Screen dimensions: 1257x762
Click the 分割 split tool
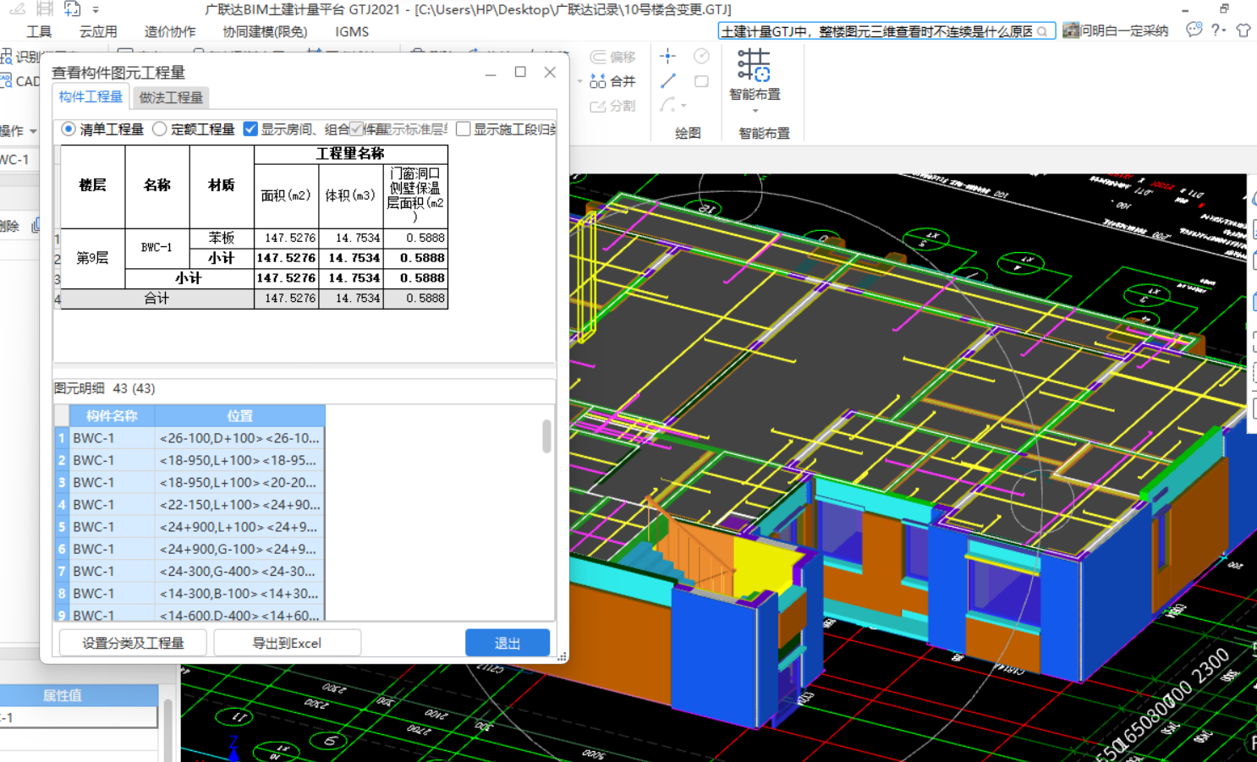(613, 106)
